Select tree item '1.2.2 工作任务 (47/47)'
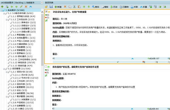Screen dimensions: 170x110 (22, 81)
